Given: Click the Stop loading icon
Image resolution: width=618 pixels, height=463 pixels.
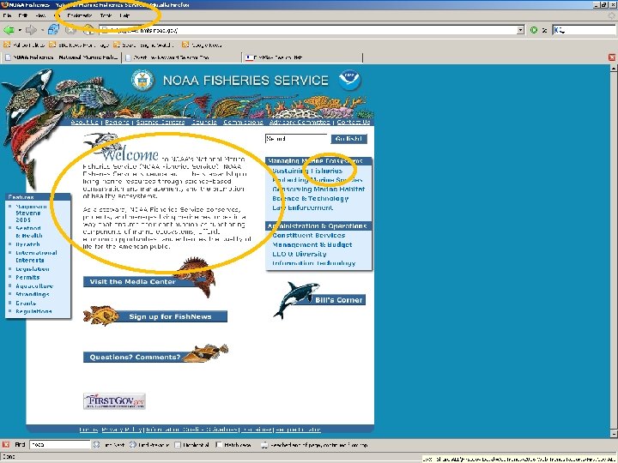Looking at the screenshot, I should point(70,30).
